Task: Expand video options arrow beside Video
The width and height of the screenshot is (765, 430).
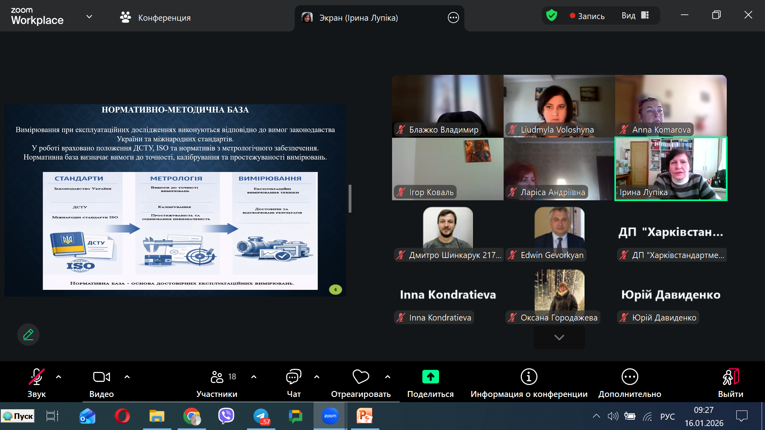Action: coord(127,377)
